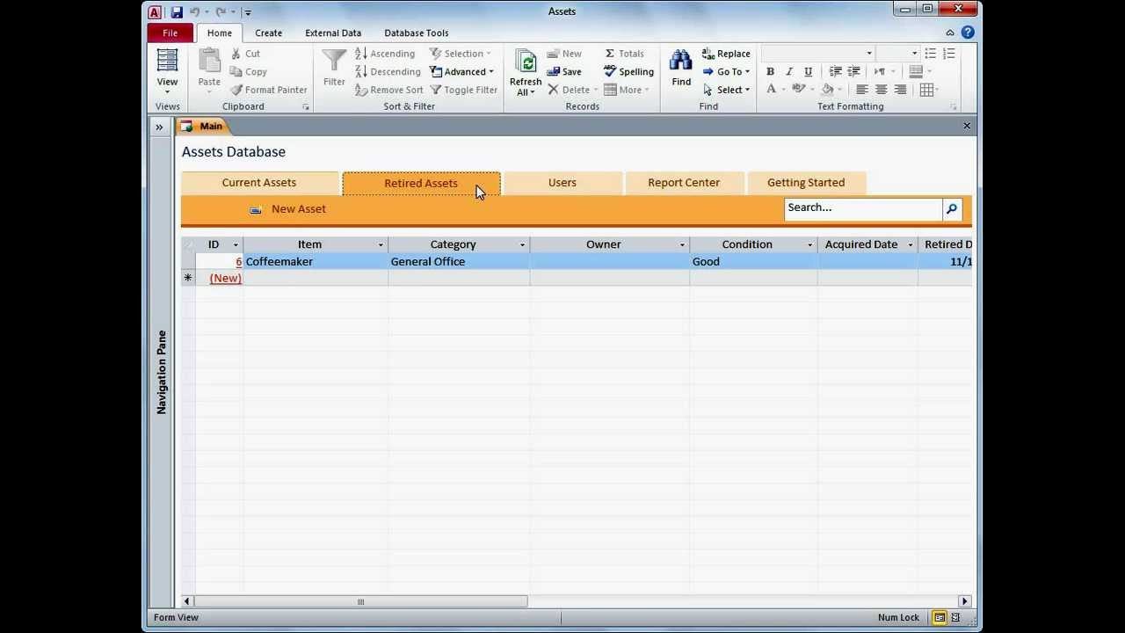Click the font color A swatch
The height and width of the screenshot is (633, 1125).
(x=771, y=90)
